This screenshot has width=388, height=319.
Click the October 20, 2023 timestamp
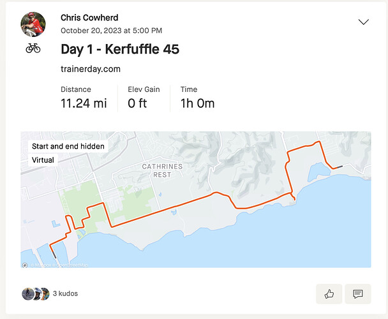[111, 31]
